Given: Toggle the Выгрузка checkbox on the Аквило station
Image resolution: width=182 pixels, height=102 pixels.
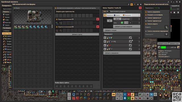Looking at the screenshot, I should (x=124, y=15).
